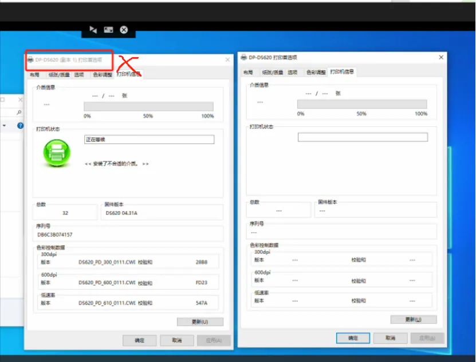The image size is (476, 362).
Task: Open the 色彩调整 tab in the 副本 1 window
Action: [x=103, y=74]
